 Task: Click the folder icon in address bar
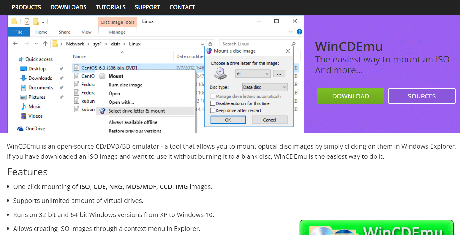[55, 44]
